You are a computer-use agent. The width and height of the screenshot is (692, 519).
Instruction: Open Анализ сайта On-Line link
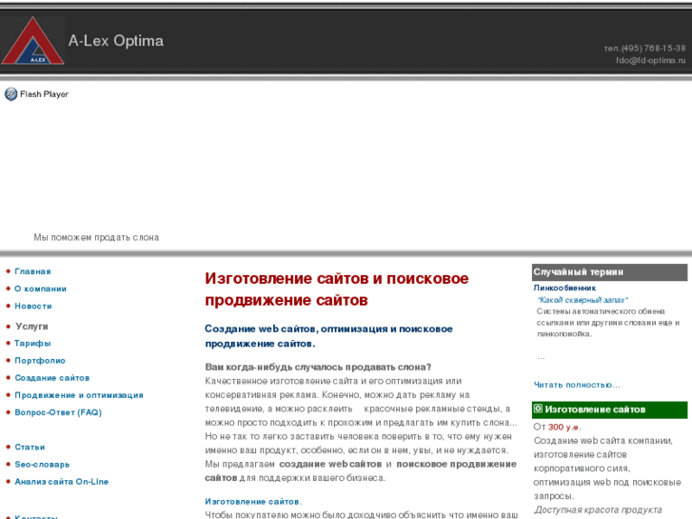(x=61, y=482)
